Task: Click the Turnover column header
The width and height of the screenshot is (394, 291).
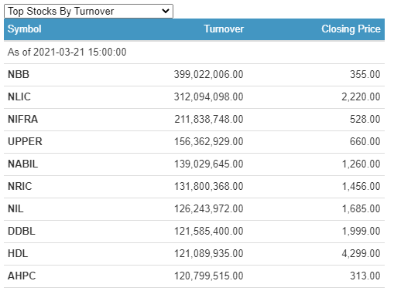Action: [x=224, y=29]
